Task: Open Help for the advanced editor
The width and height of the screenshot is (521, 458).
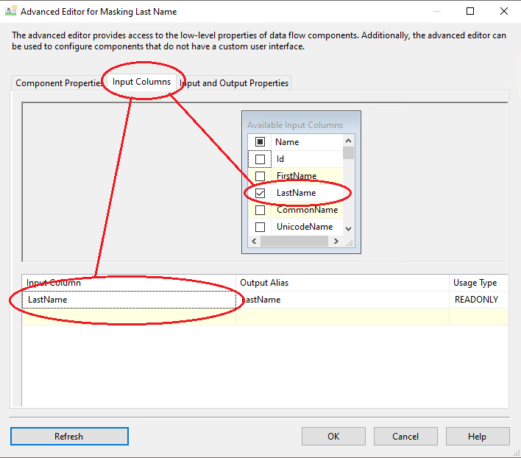Action: (477, 436)
